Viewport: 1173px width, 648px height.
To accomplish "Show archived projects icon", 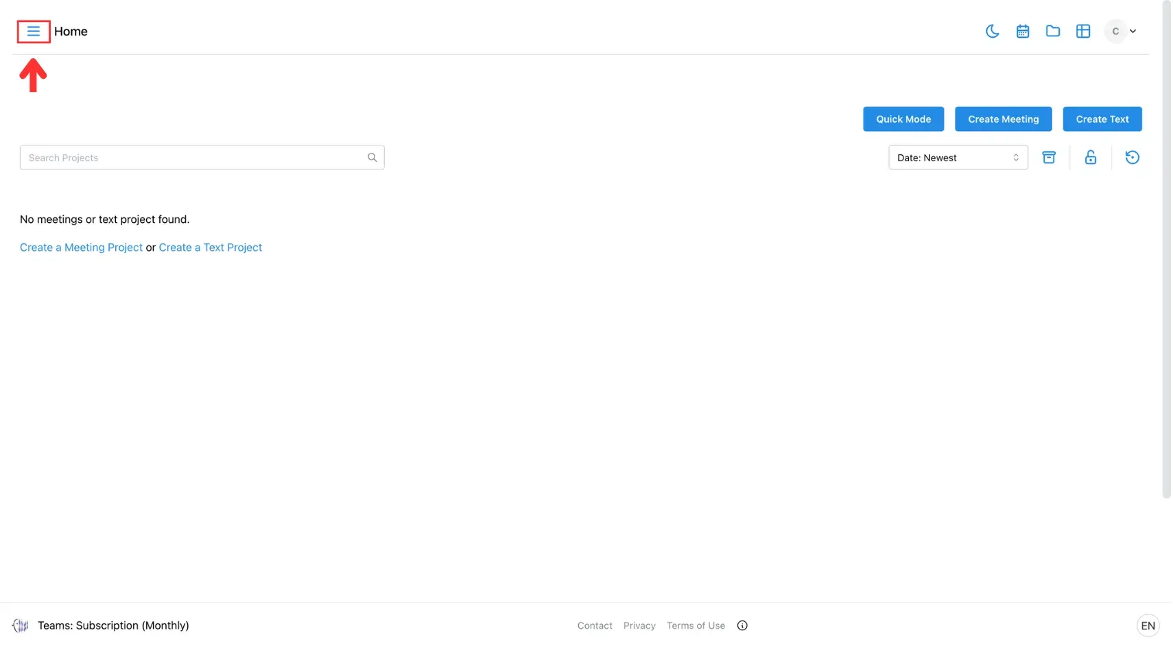I will tap(1048, 158).
